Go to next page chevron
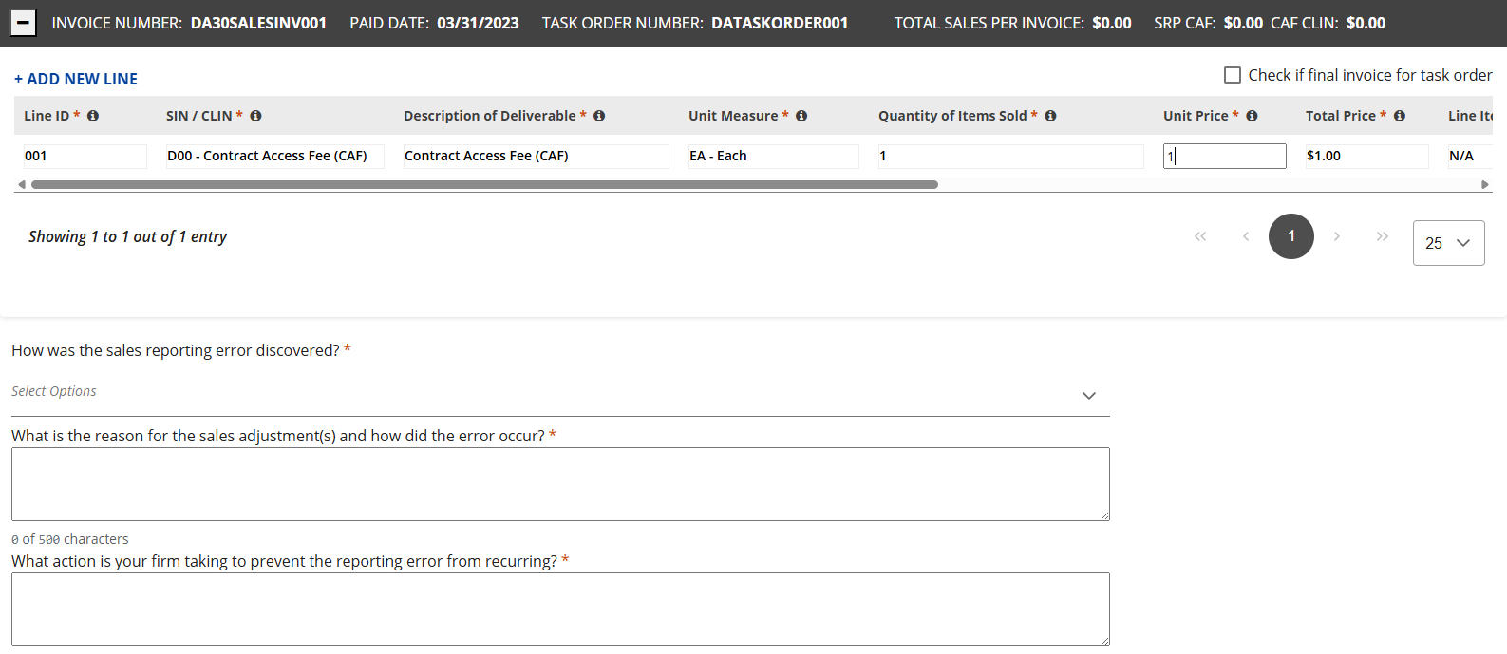Image resolution: width=1507 pixels, height=654 pixels. [1337, 236]
